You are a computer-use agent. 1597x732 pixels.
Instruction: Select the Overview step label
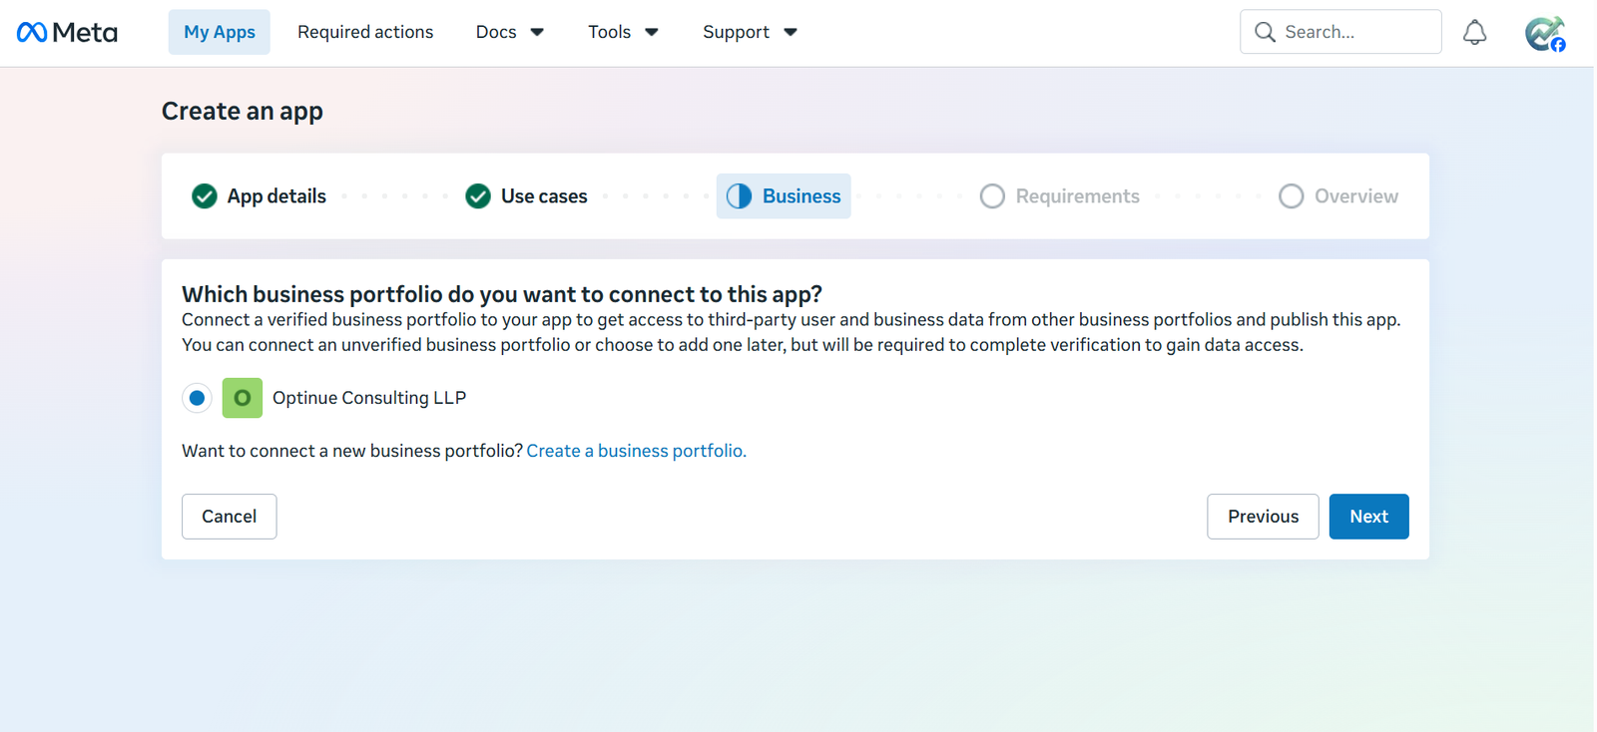click(x=1356, y=196)
